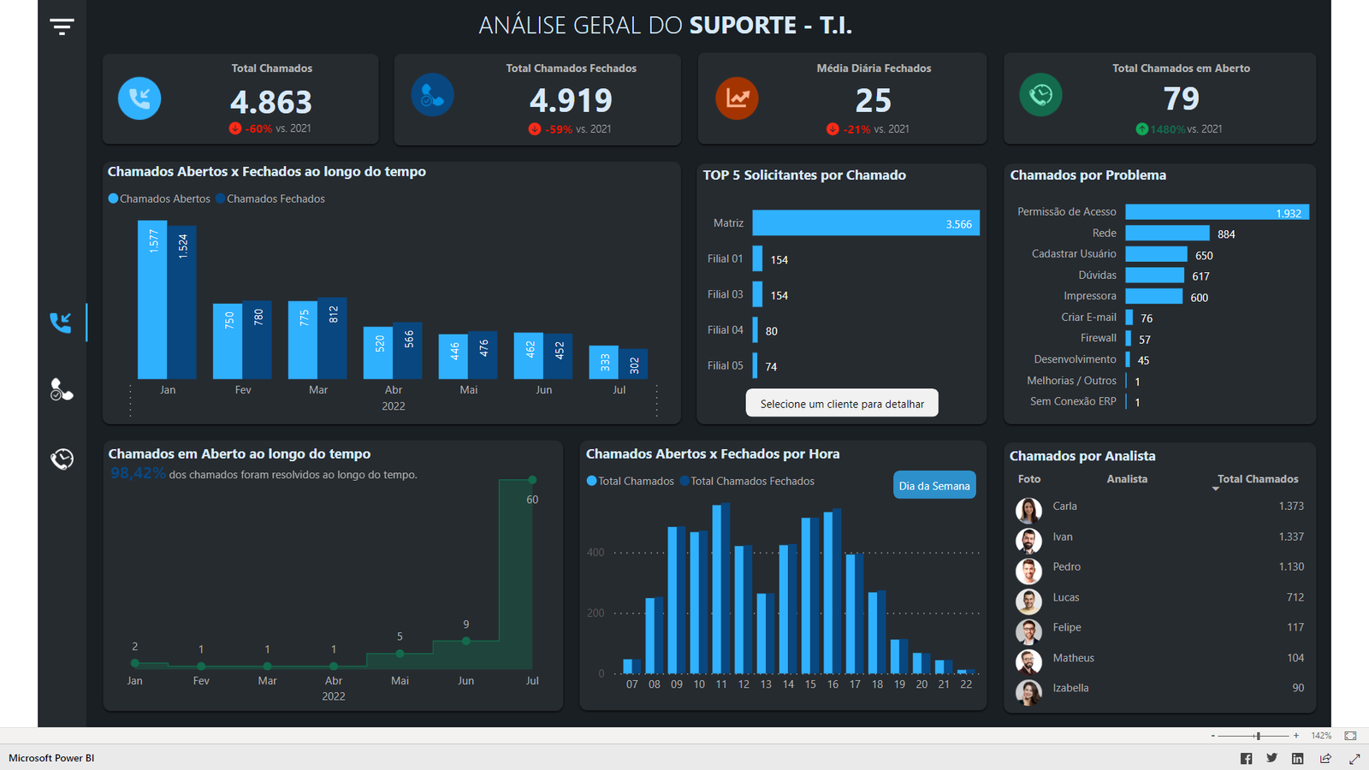Screen dimensions: 1369x770
Task: Enter full screen mode with the expand icon
Action: coord(1354,759)
